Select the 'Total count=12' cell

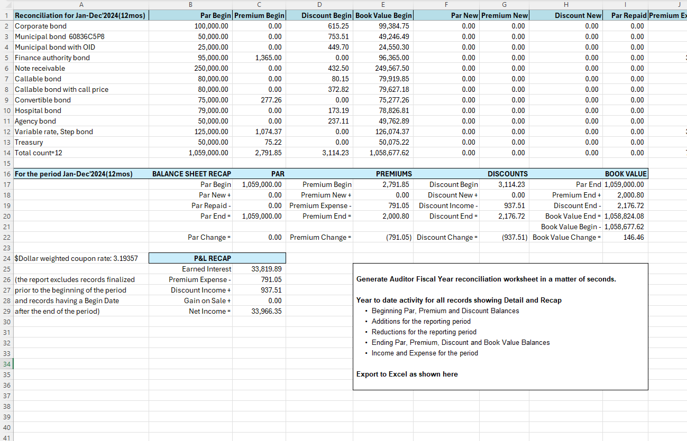[81, 153]
